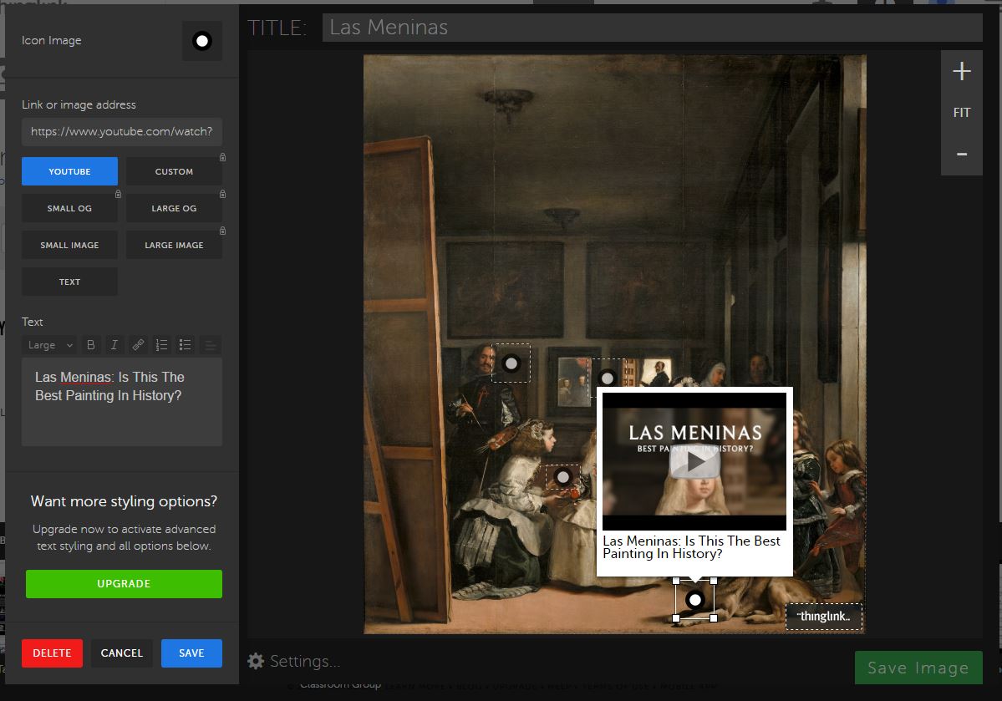Select the active tag dot by dog
The image size is (1002, 701).
pos(694,600)
